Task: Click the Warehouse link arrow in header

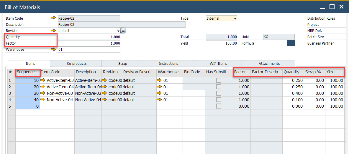Action: point(53,50)
